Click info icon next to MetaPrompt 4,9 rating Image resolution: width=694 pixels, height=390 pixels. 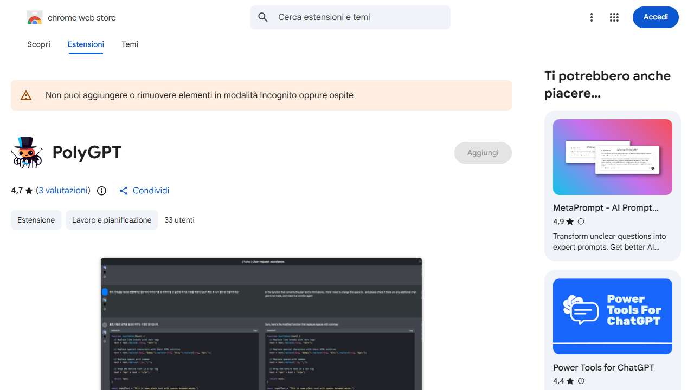point(581,222)
